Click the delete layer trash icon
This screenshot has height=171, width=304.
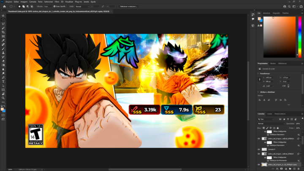299,169
